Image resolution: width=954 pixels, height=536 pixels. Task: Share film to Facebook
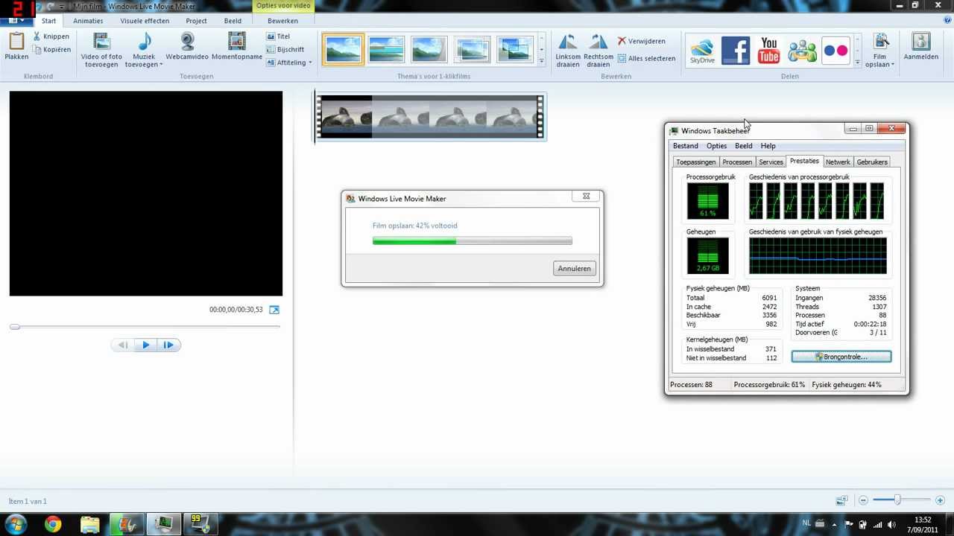pos(736,50)
